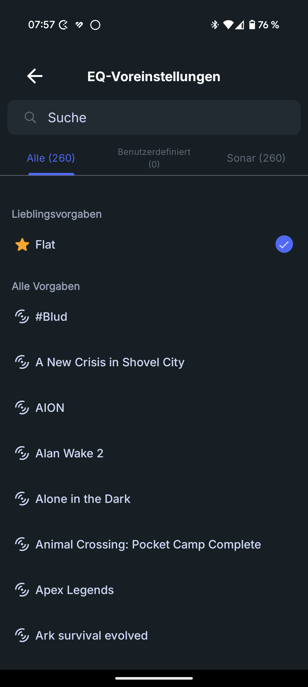Tap the Sonar icon beside Ark survival evolved
The height and width of the screenshot is (687, 308).
point(22,635)
